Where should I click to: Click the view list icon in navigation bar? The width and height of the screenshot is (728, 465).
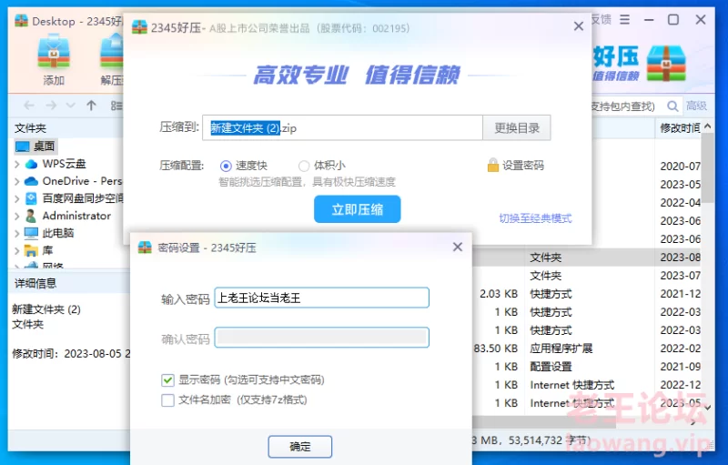[x=116, y=106]
